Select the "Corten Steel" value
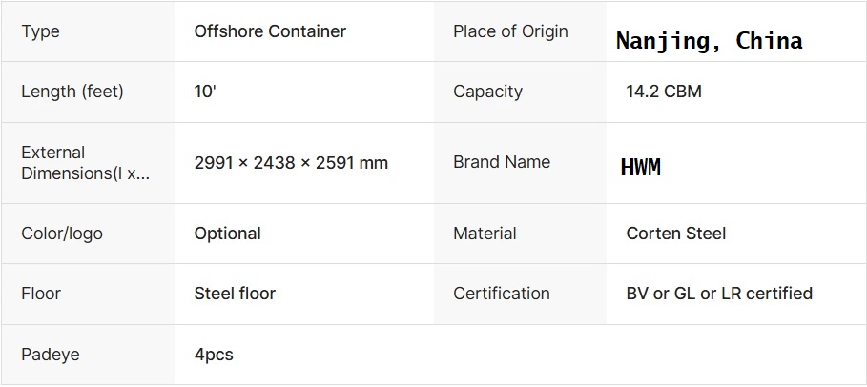 coord(676,234)
